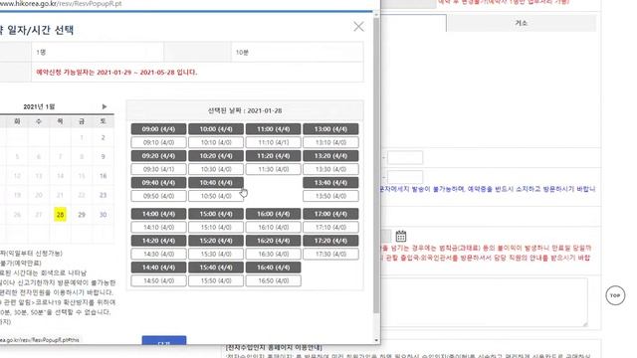
Task: Choose the 09:30 (4/1) time slot
Action: coord(158,169)
